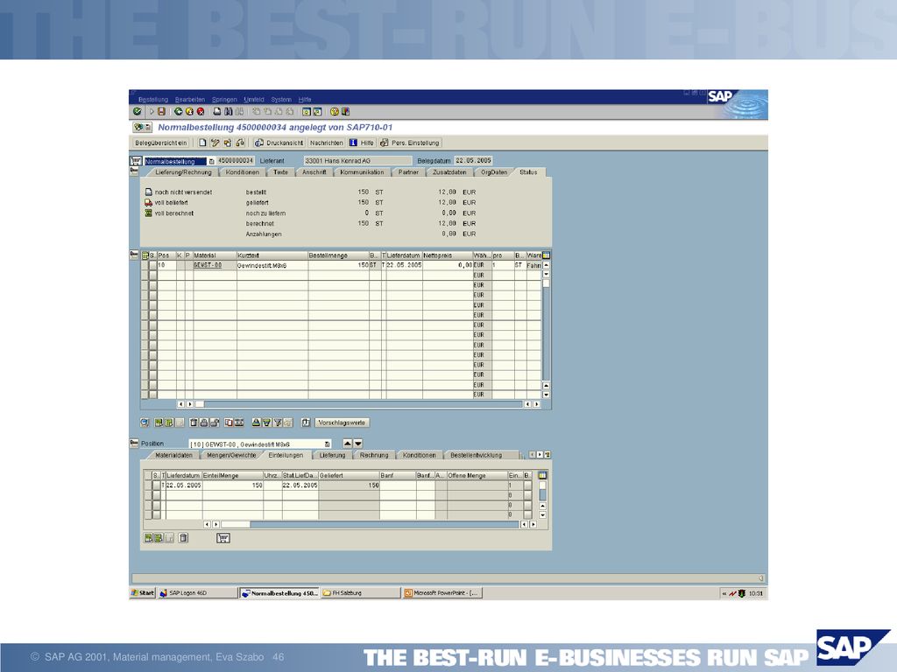Screen dimensions: 897x672
Task: Click the delete schedule line trash icon
Action: [183, 538]
